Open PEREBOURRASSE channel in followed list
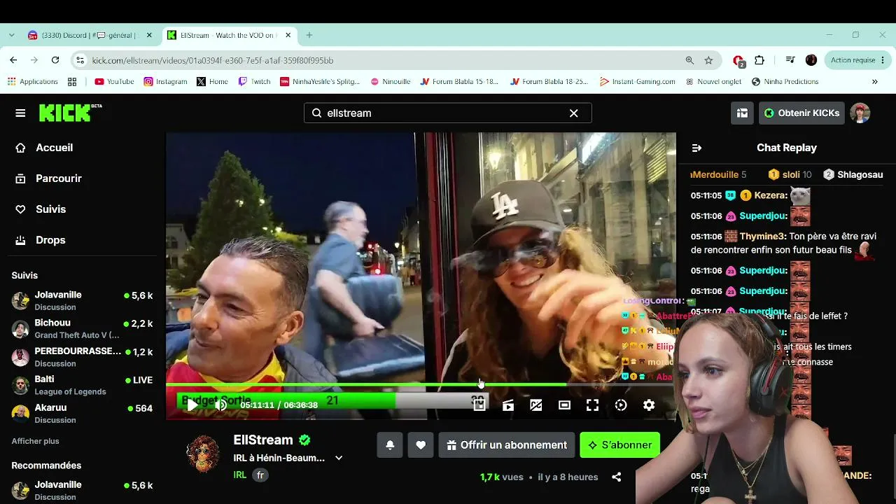896x504 pixels. [83, 357]
